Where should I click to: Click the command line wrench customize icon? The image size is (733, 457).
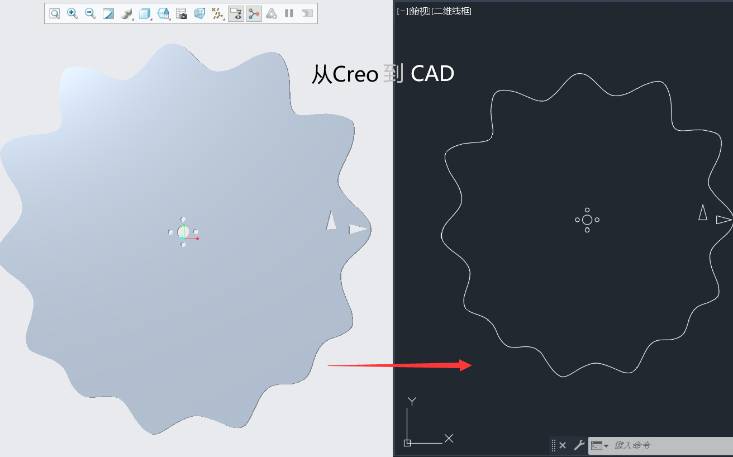579,445
